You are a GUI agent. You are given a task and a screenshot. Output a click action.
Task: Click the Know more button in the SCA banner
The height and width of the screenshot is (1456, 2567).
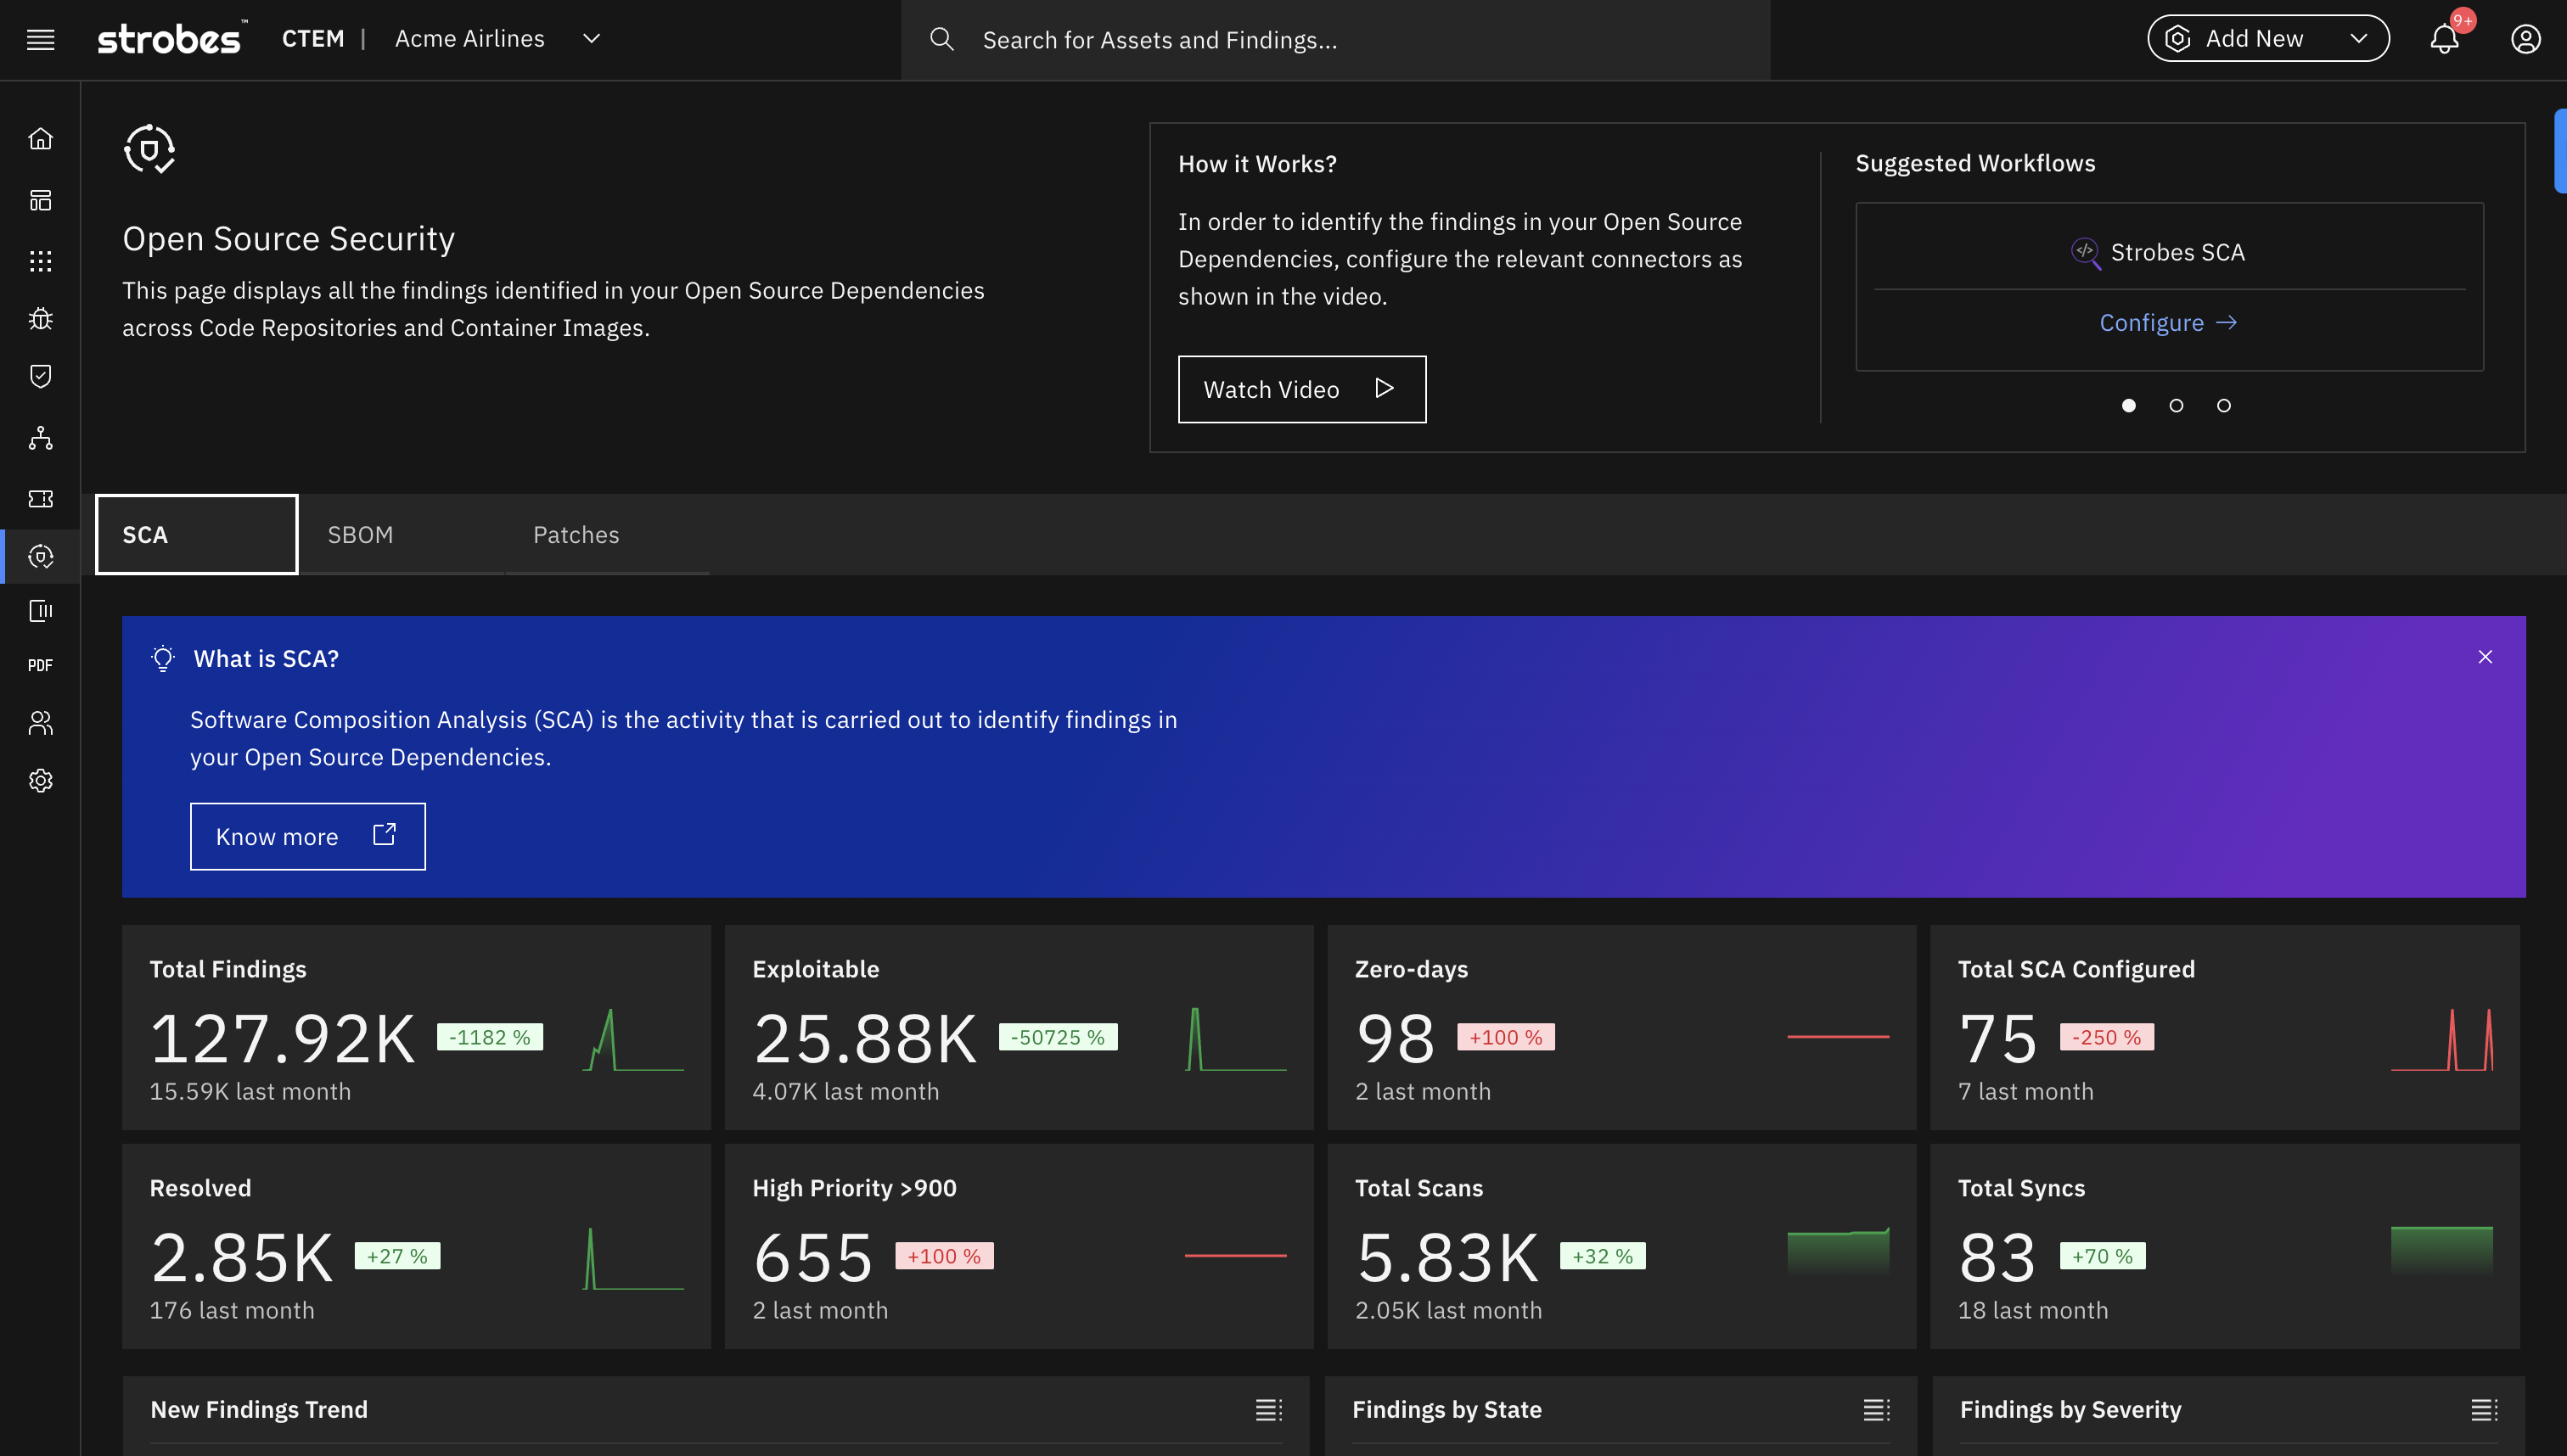(307, 836)
